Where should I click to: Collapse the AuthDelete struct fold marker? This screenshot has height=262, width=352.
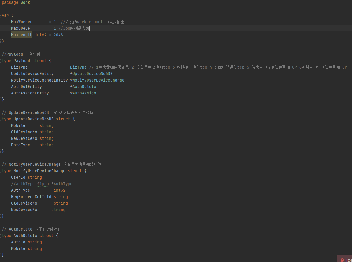(x=1, y=236)
